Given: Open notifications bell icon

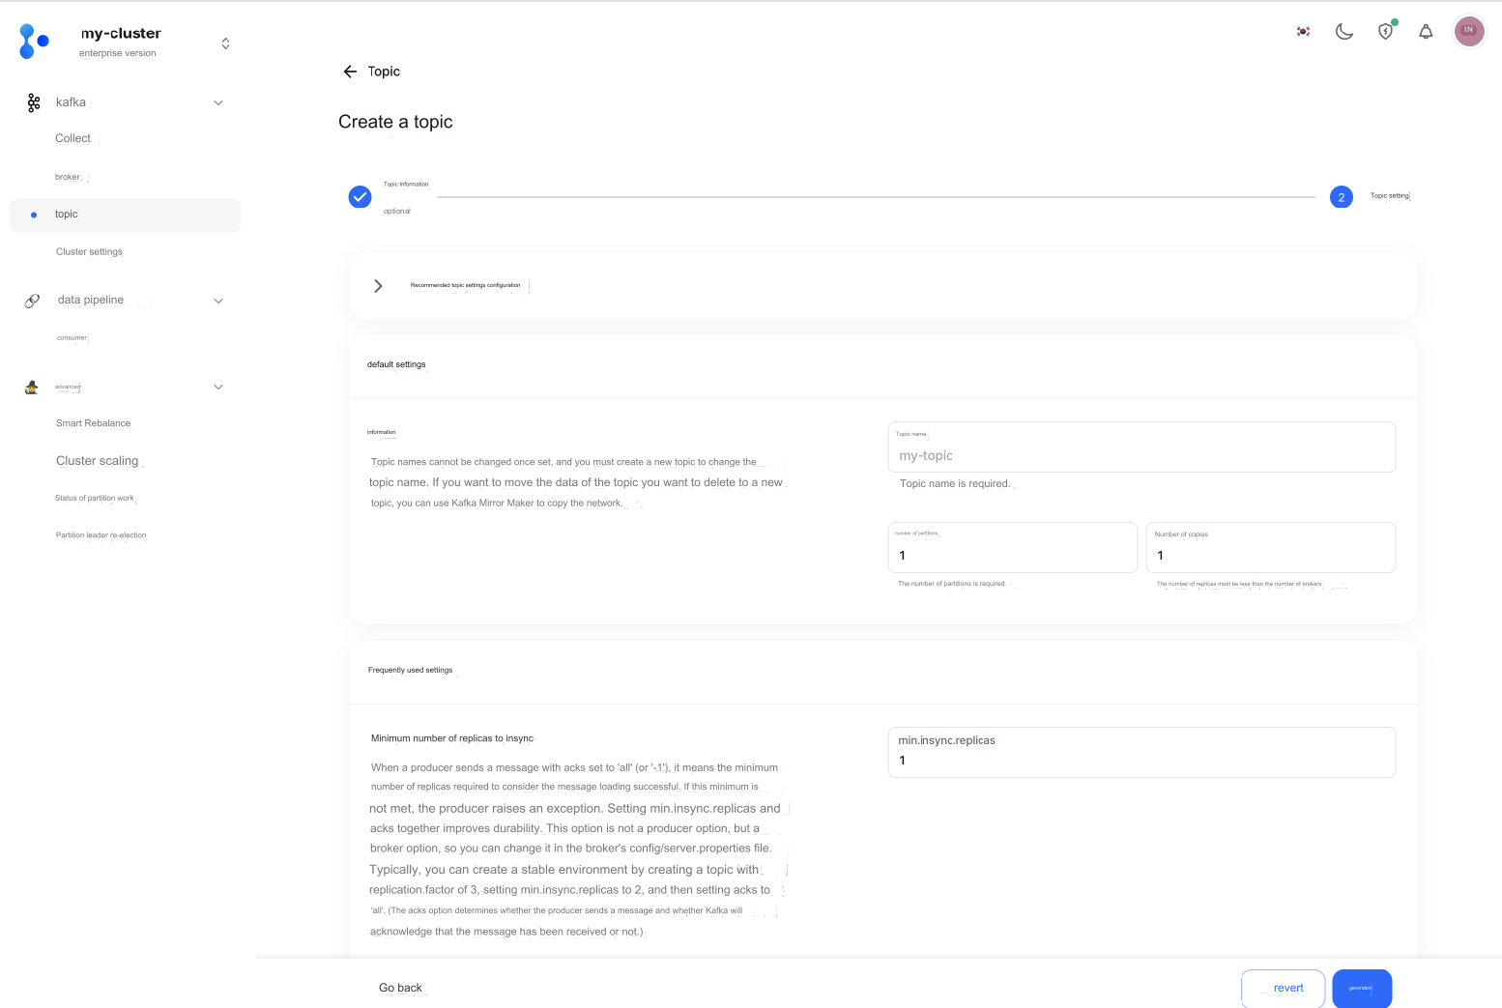Looking at the screenshot, I should click(1426, 32).
